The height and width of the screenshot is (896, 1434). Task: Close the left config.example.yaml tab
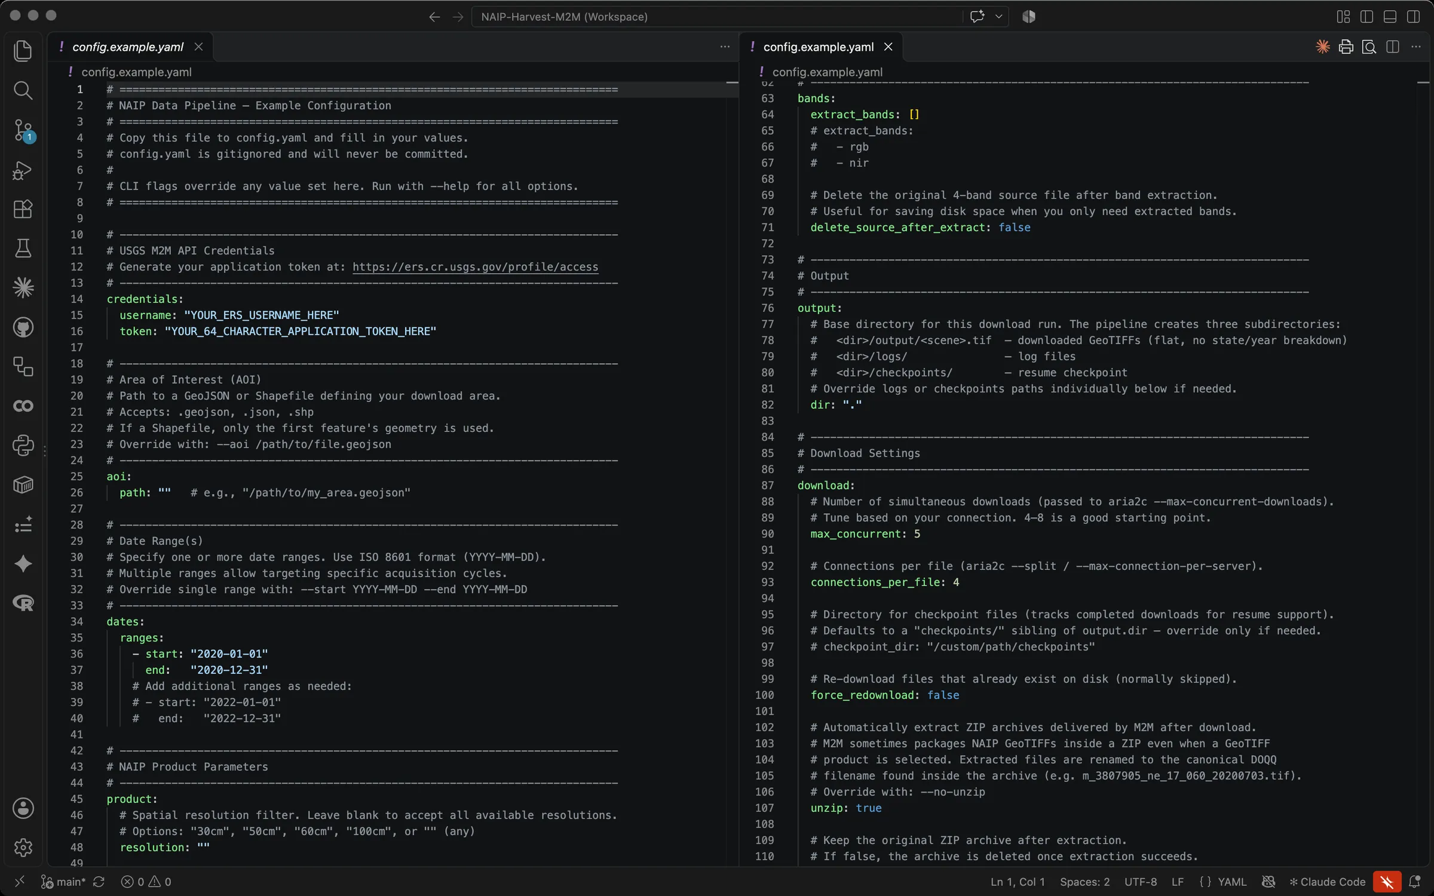tap(199, 47)
